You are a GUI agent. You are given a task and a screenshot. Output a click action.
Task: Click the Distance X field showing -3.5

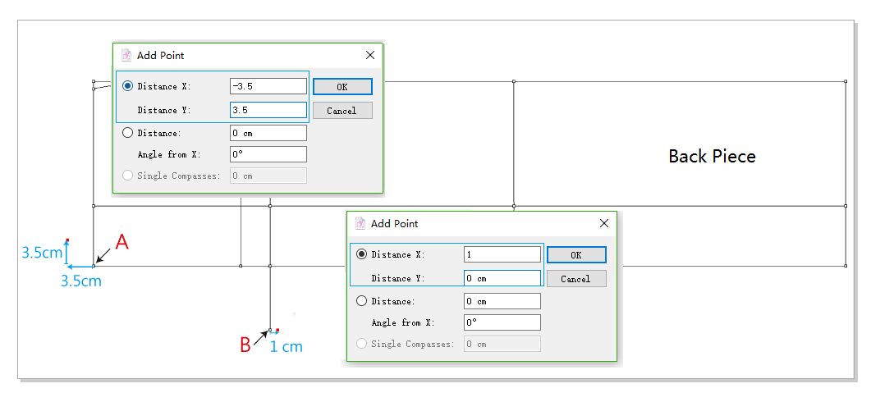(x=268, y=86)
